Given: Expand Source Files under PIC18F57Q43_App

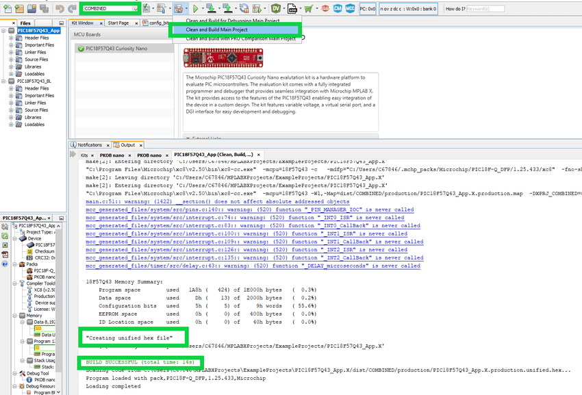Looking at the screenshot, I should (11, 60).
